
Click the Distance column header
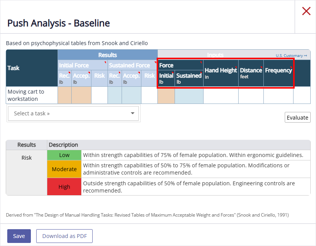click(251, 73)
